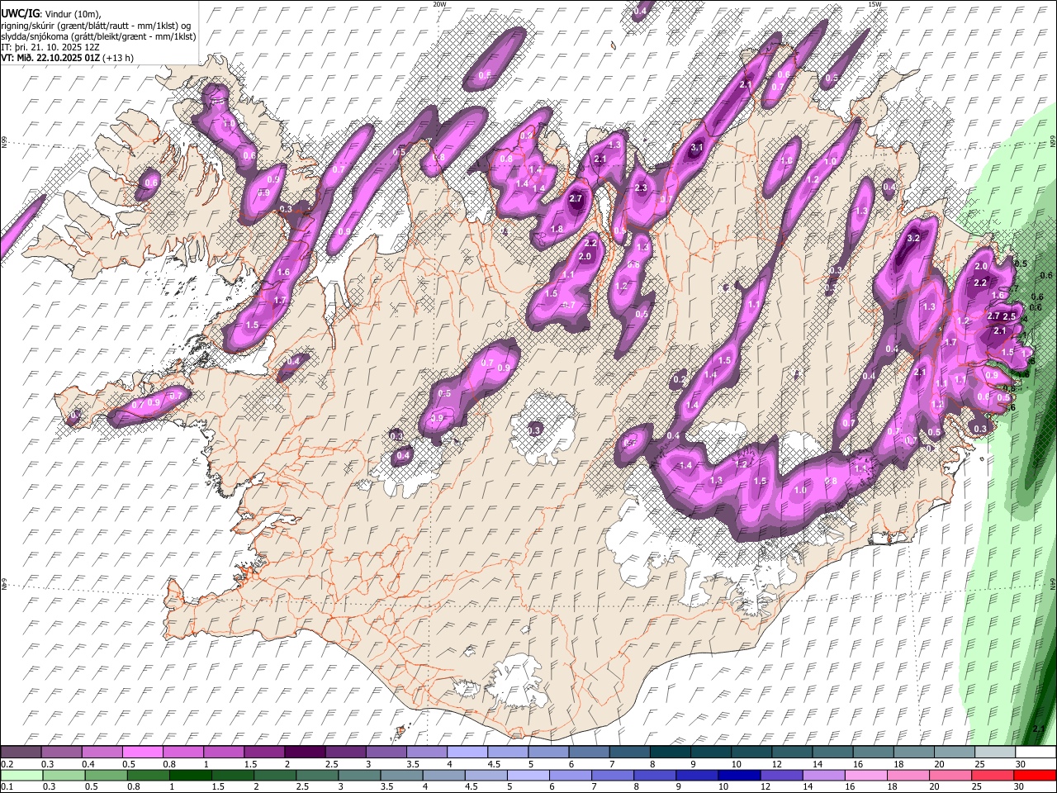Click the palest green 0.1 rain swatch
The image size is (1057, 793).
pos(21,776)
